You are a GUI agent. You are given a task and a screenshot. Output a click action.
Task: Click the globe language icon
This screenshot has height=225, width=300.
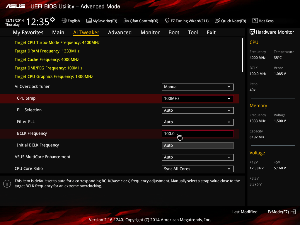click(x=64, y=21)
